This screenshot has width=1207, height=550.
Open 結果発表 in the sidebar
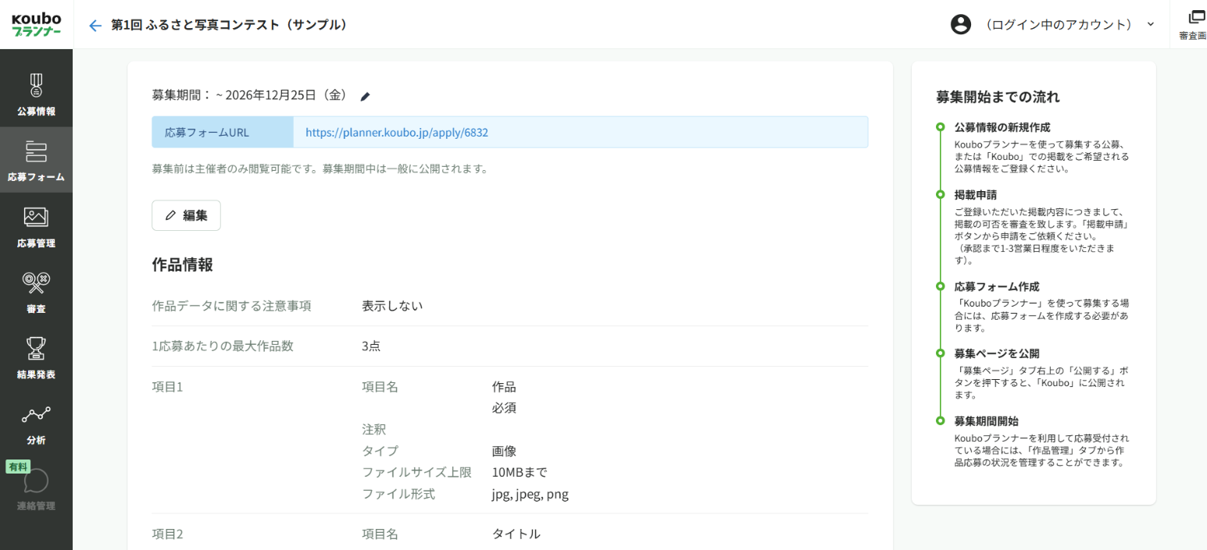coord(36,357)
